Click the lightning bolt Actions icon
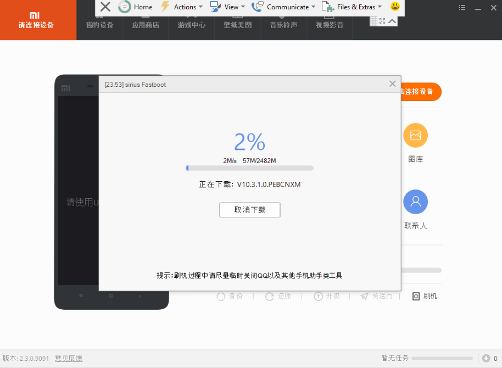502x368 pixels. coord(165,7)
